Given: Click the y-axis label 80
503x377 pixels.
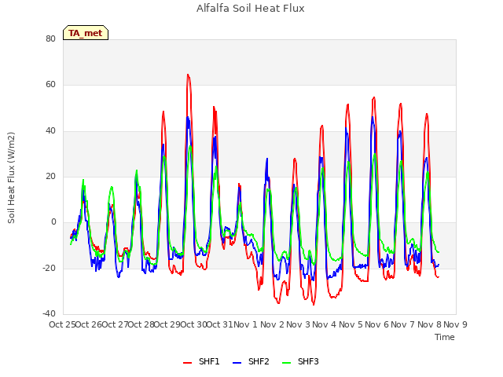Looking at the screenshot, I should [x=50, y=38].
